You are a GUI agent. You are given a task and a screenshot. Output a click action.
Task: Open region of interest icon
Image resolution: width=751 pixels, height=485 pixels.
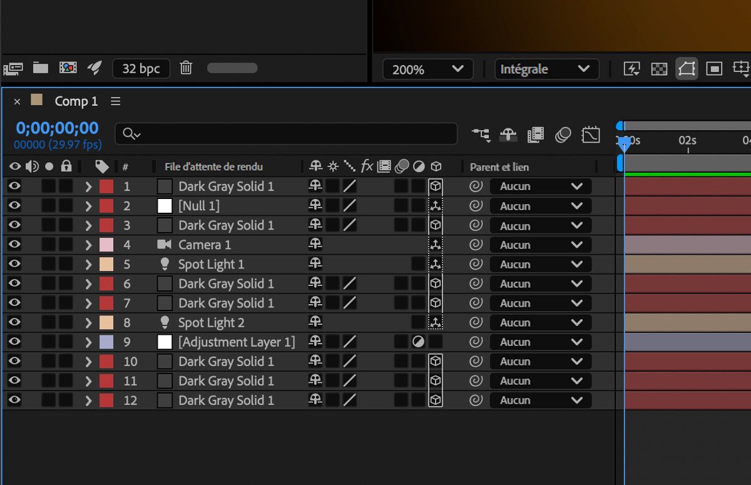click(714, 69)
